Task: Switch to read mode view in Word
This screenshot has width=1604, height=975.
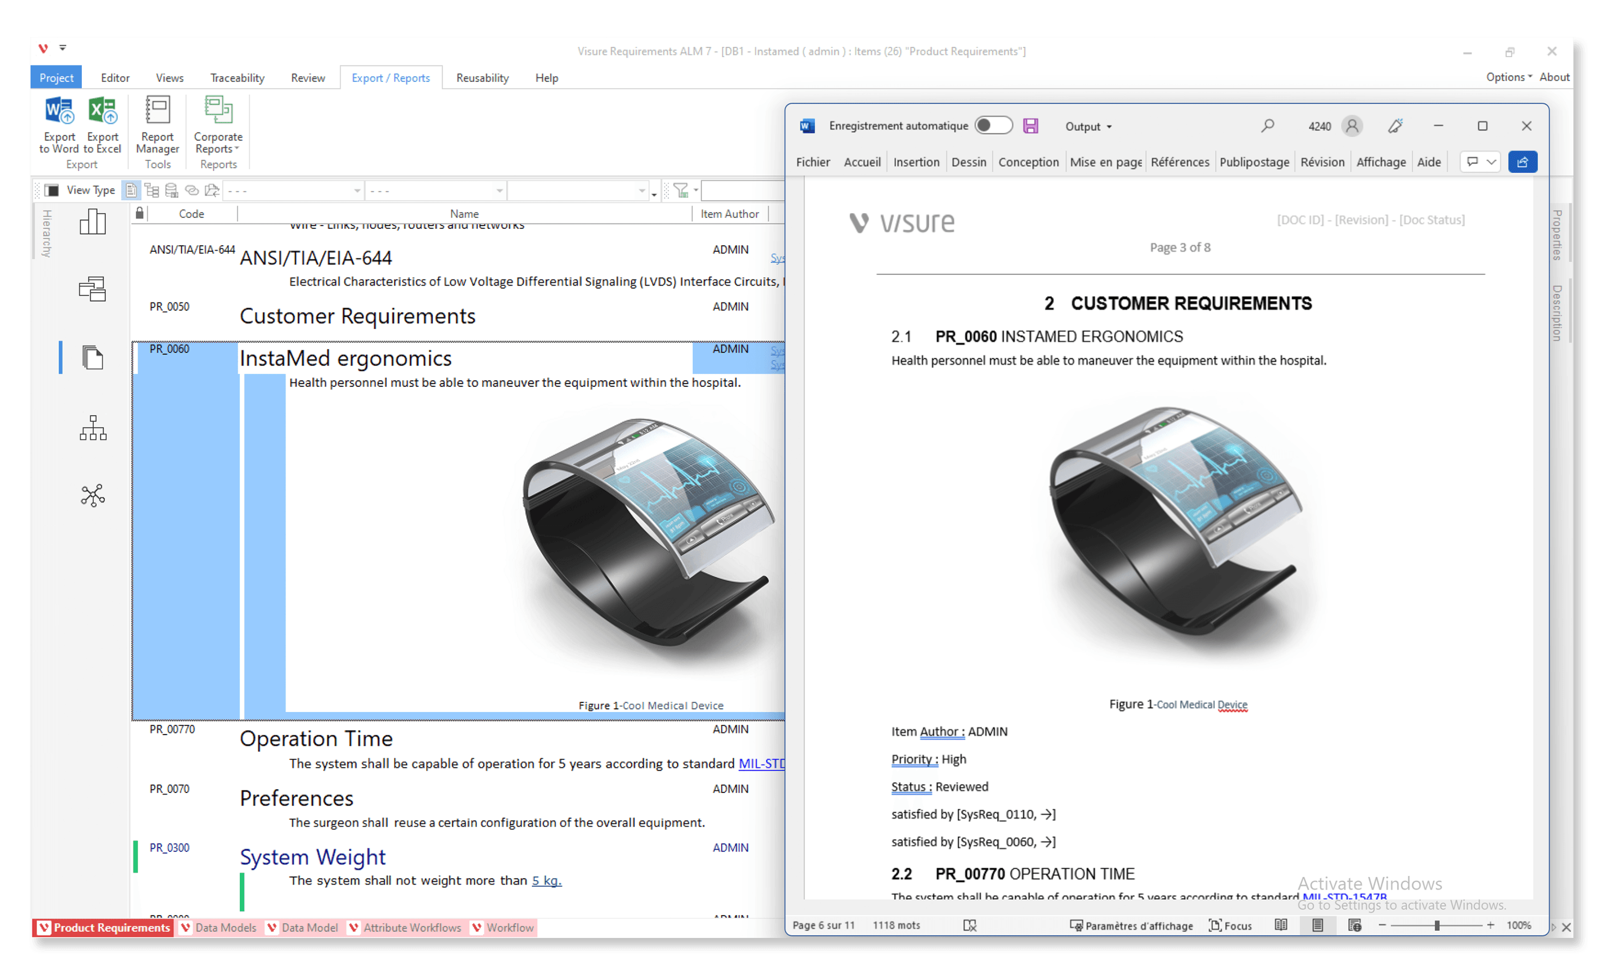Action: tap(1281, 925)
